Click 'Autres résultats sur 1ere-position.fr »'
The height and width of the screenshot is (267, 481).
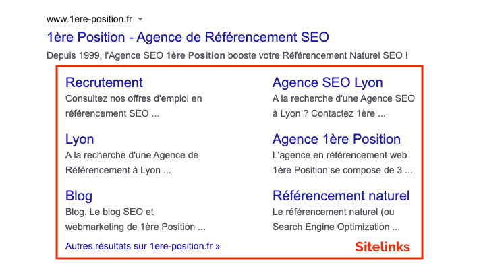pyautogui.click(x=142, y=247)
